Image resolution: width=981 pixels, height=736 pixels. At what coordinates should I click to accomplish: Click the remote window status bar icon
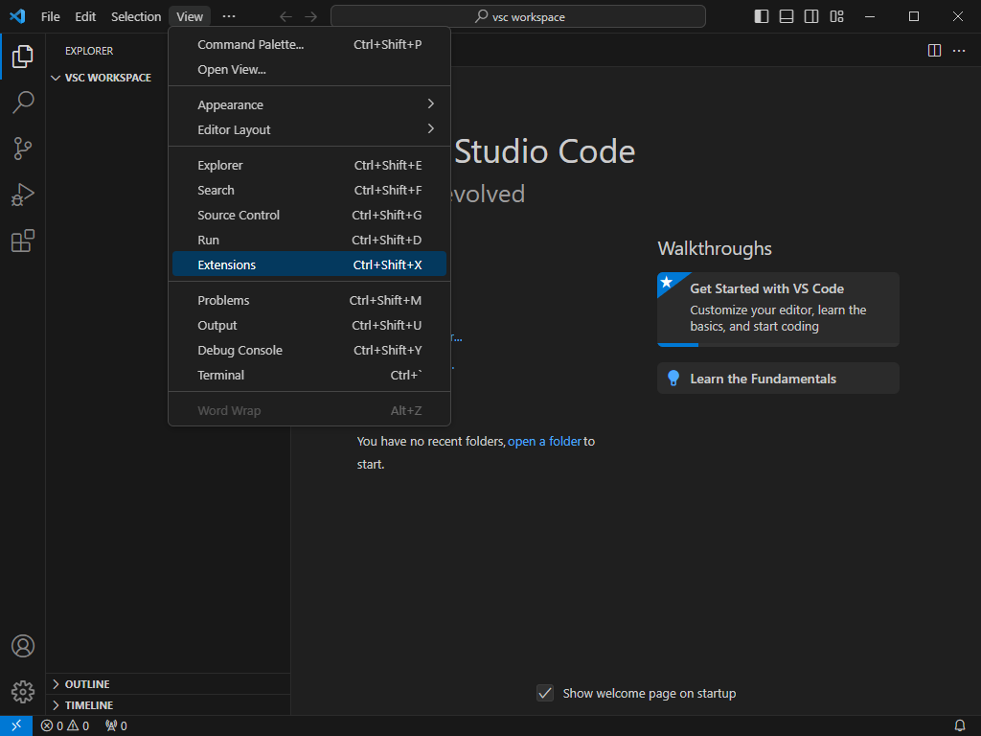(16, 725)
